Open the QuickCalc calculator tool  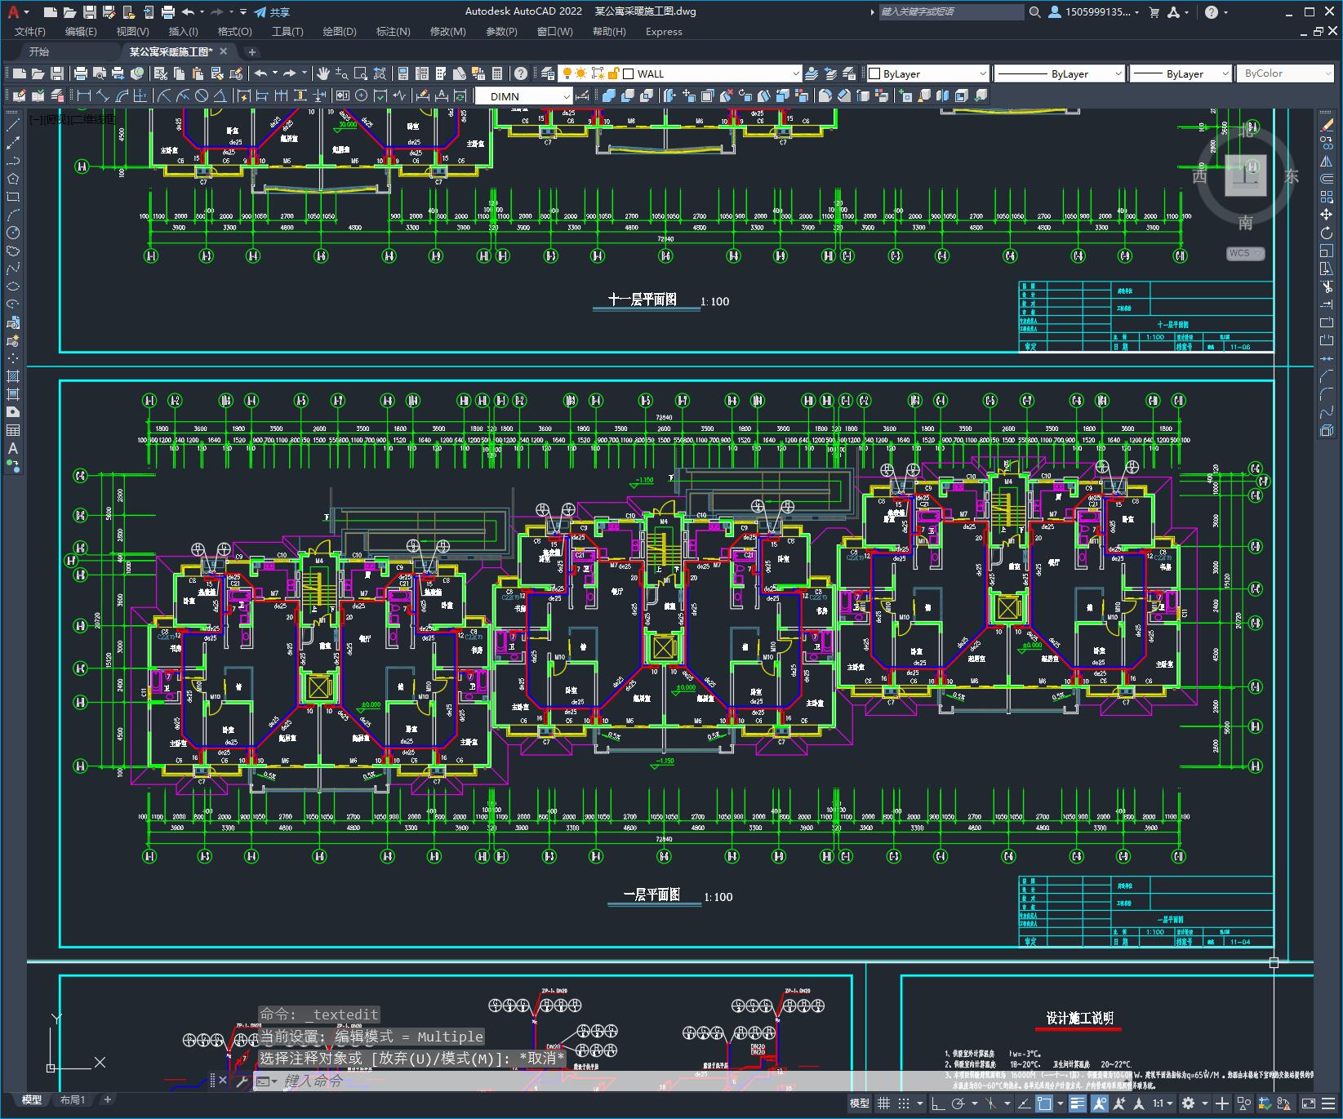point(497,73)
